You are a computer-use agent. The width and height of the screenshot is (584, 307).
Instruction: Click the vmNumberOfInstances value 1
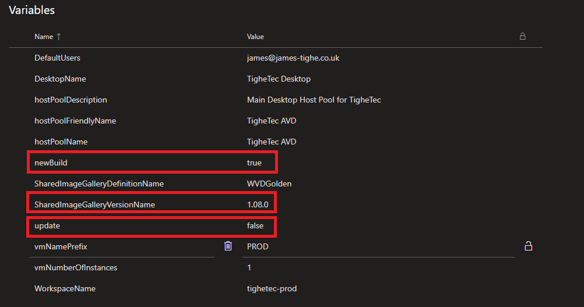249,267
